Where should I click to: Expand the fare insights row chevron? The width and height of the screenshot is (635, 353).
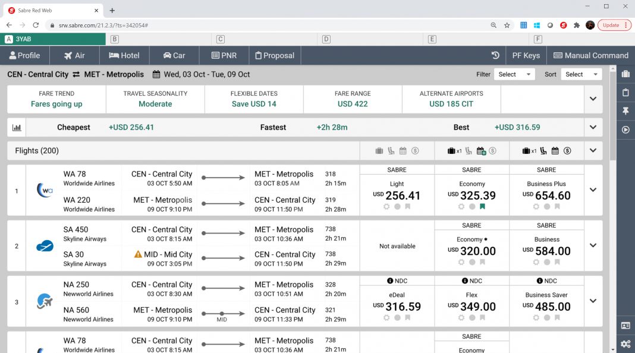point(593,99)
